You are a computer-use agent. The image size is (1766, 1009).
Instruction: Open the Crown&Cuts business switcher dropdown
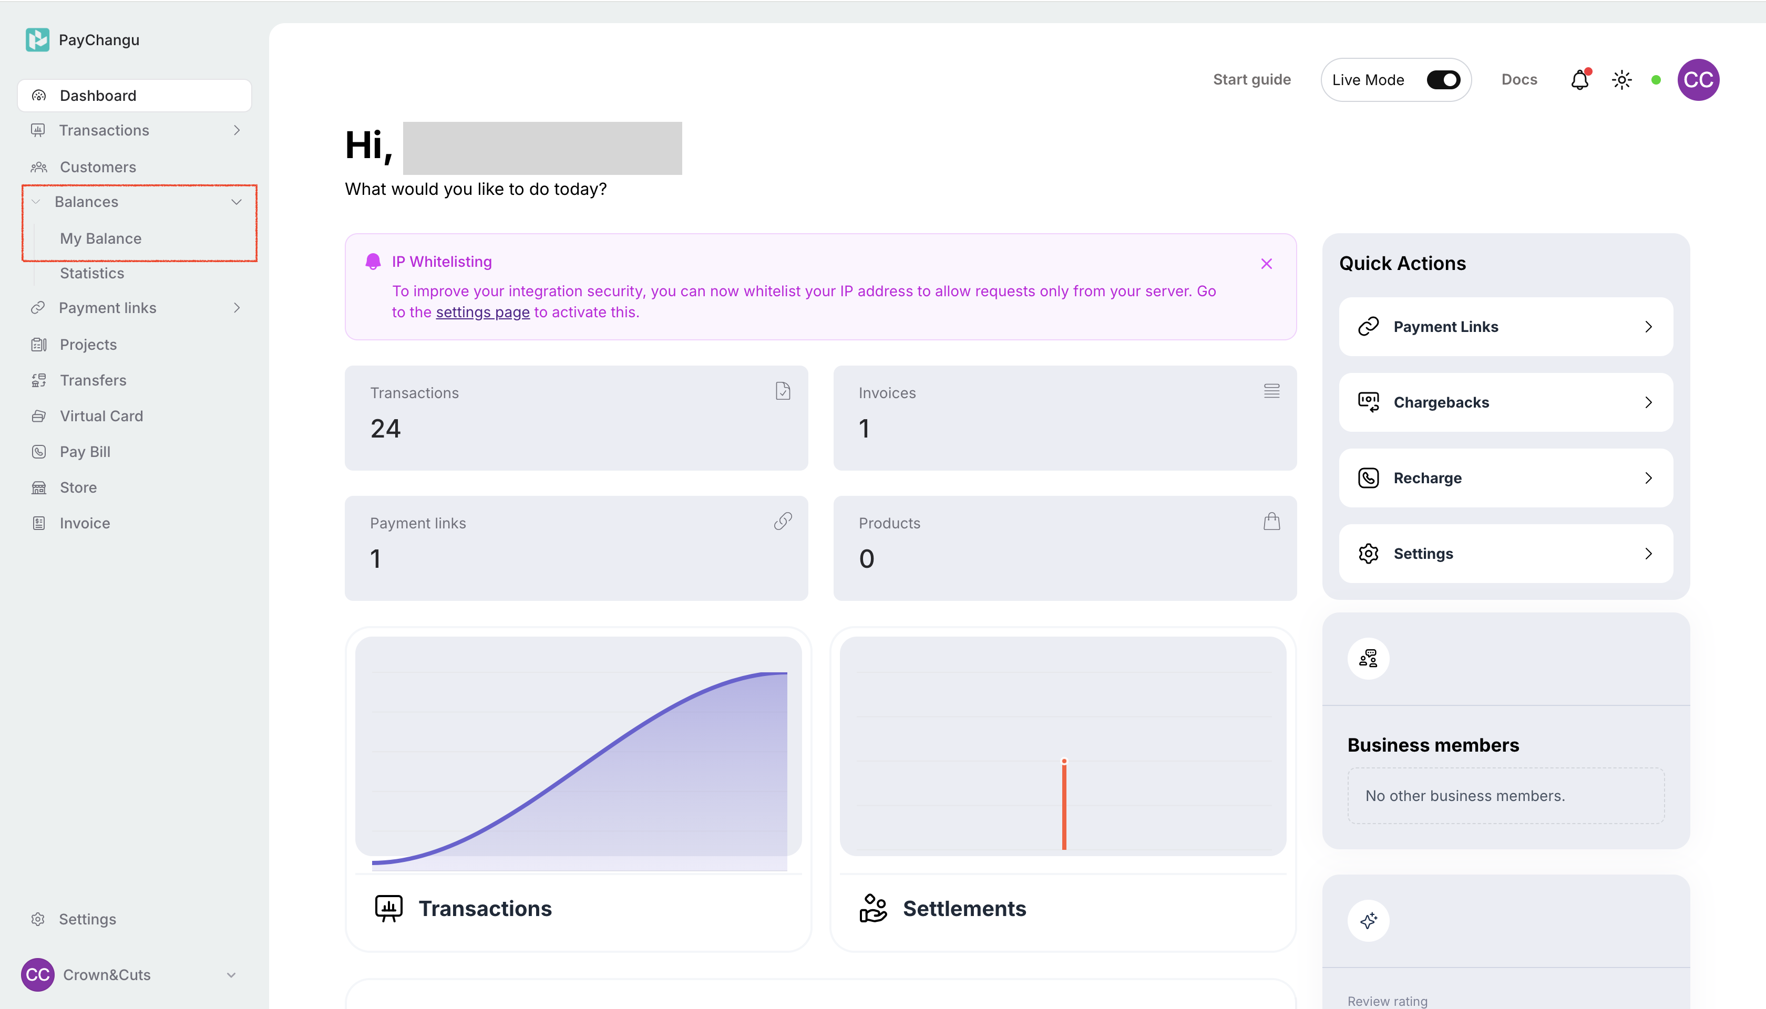231,974
